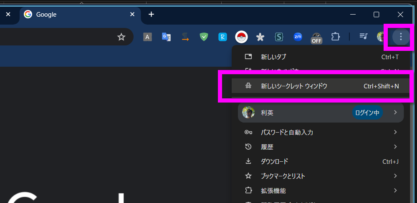Click the blue 'zm' extension icon

point(298,37)
